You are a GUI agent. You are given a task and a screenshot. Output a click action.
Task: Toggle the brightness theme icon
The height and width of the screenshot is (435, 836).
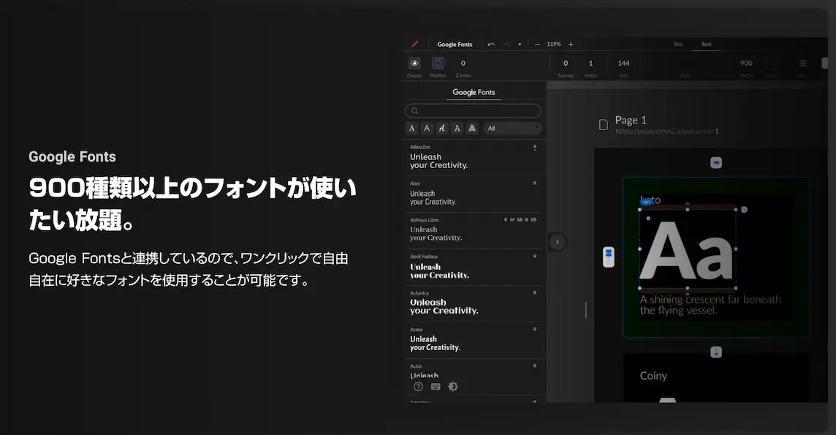tap(452, 387)
